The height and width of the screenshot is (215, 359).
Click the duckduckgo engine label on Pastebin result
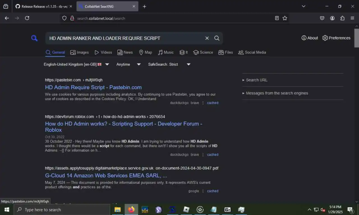pyautogui.click(x=179, y=103)
